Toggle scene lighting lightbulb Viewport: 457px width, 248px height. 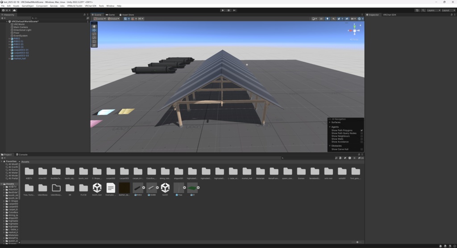coord(327,19)
